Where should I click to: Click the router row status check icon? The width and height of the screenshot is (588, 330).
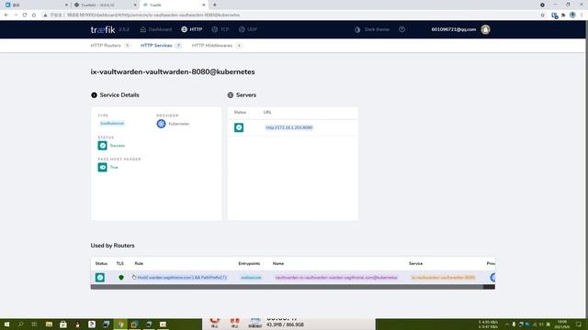(100, 278)
